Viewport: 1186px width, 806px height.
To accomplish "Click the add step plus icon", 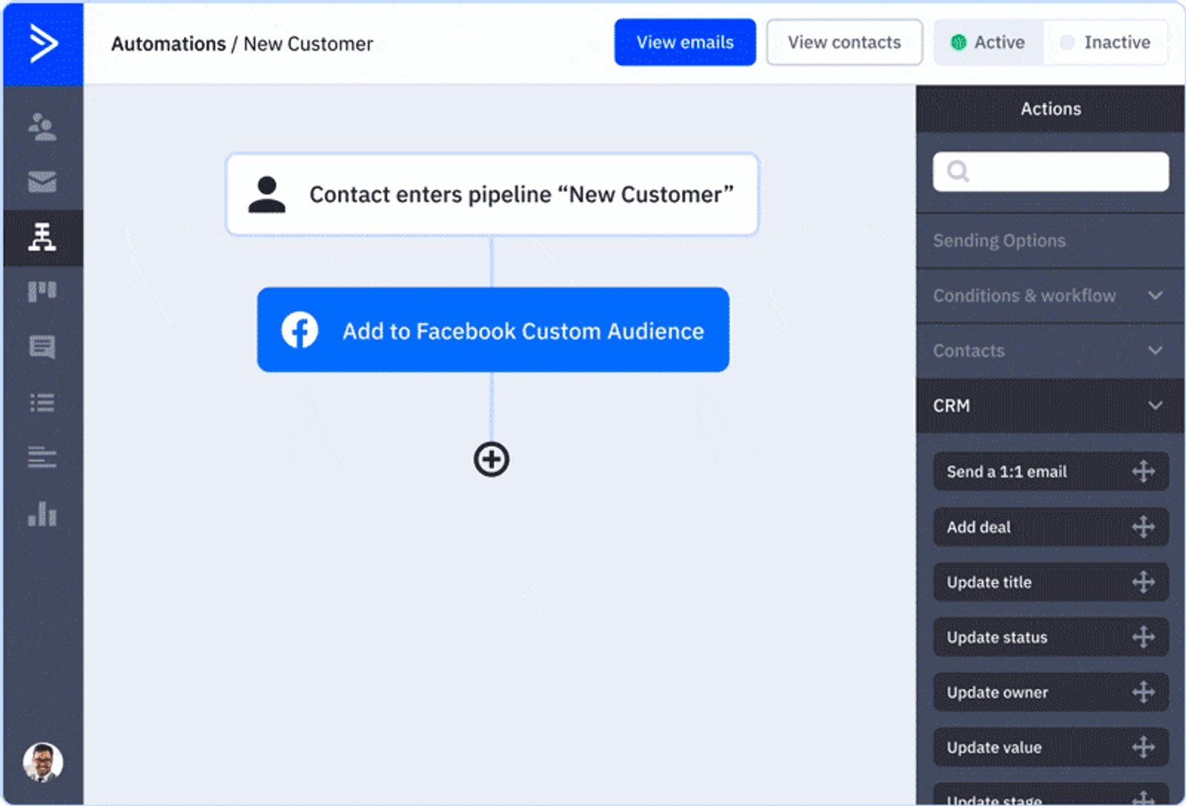I will [x=491, y=459].
